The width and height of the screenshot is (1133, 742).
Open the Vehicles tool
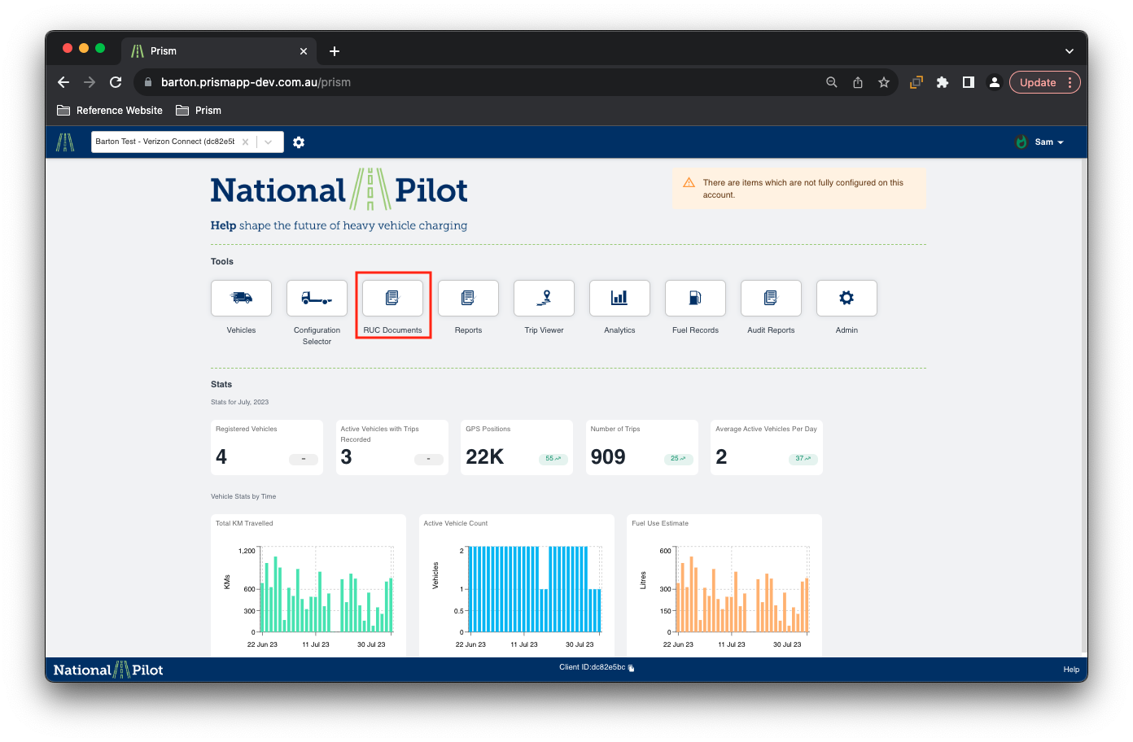click(241, 299)
